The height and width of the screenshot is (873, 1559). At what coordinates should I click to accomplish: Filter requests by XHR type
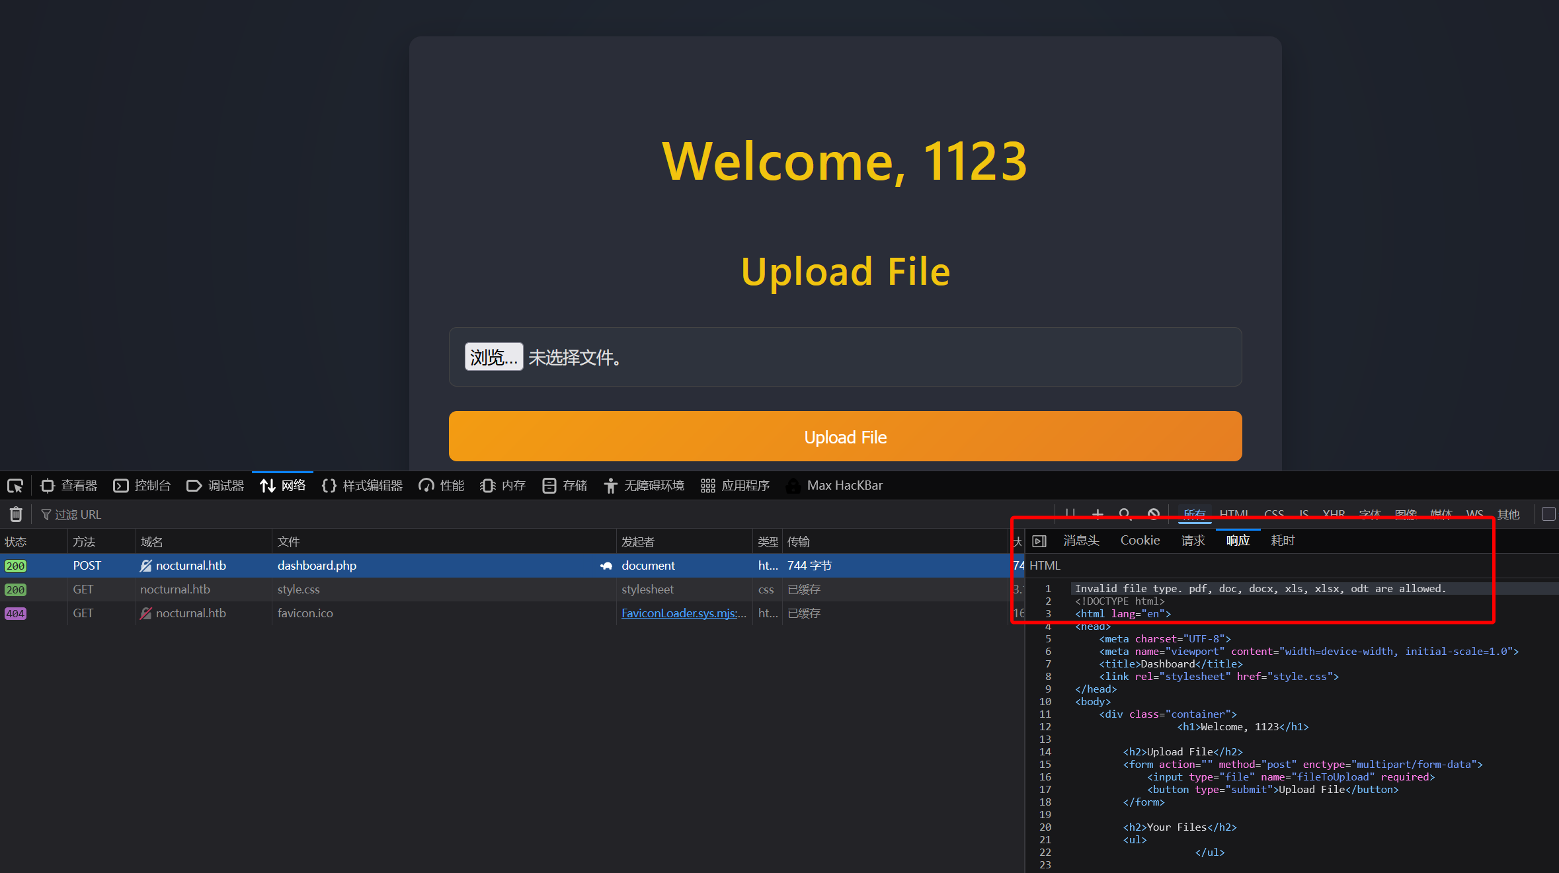click(1334, 514)
